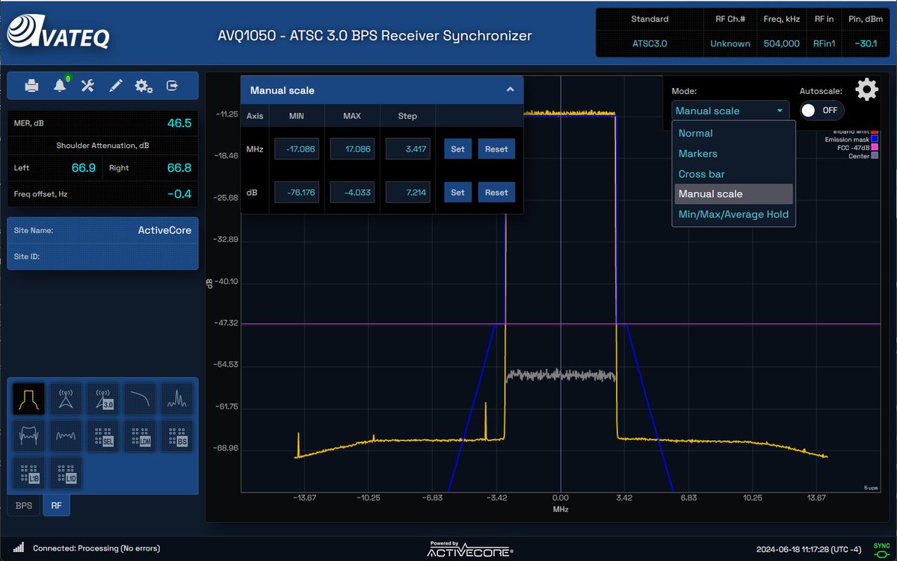Choose Min/Max/Average Hold mode
897x561 pixels.
point(733,214)
